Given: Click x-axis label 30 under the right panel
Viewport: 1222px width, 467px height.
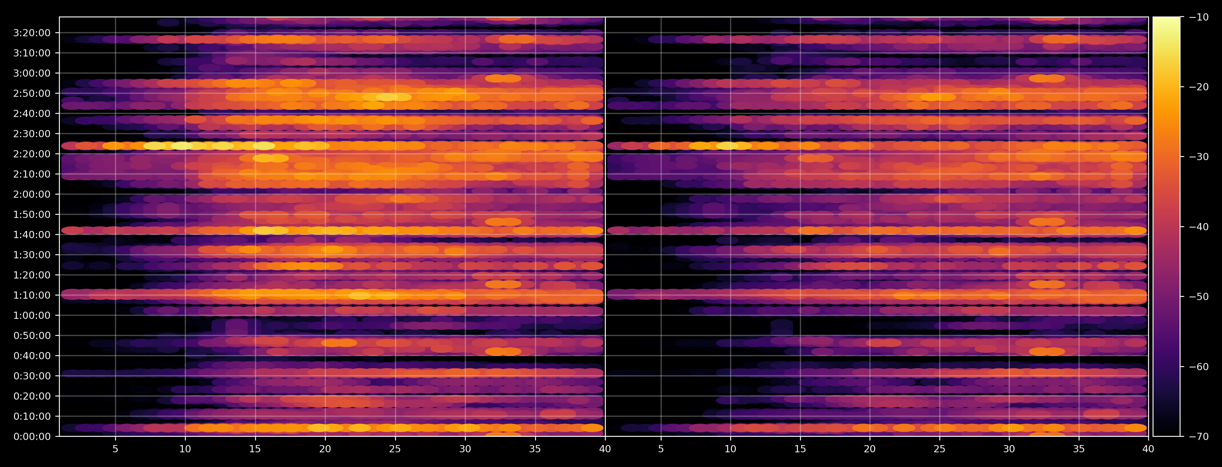Looking at the screenshot, I should pyautogui.click(x=1009, y=449).
